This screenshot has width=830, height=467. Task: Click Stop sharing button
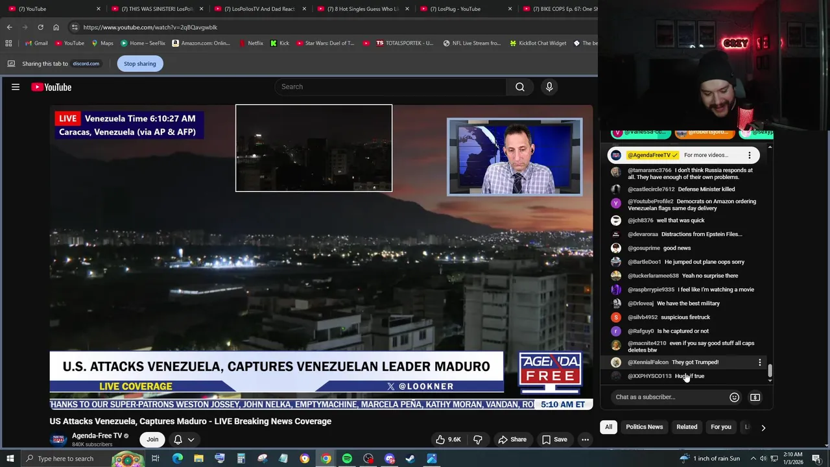click(140, 64)
